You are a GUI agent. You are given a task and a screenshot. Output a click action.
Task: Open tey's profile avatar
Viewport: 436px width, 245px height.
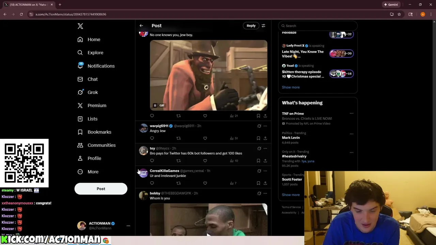(x=143, y=150)
